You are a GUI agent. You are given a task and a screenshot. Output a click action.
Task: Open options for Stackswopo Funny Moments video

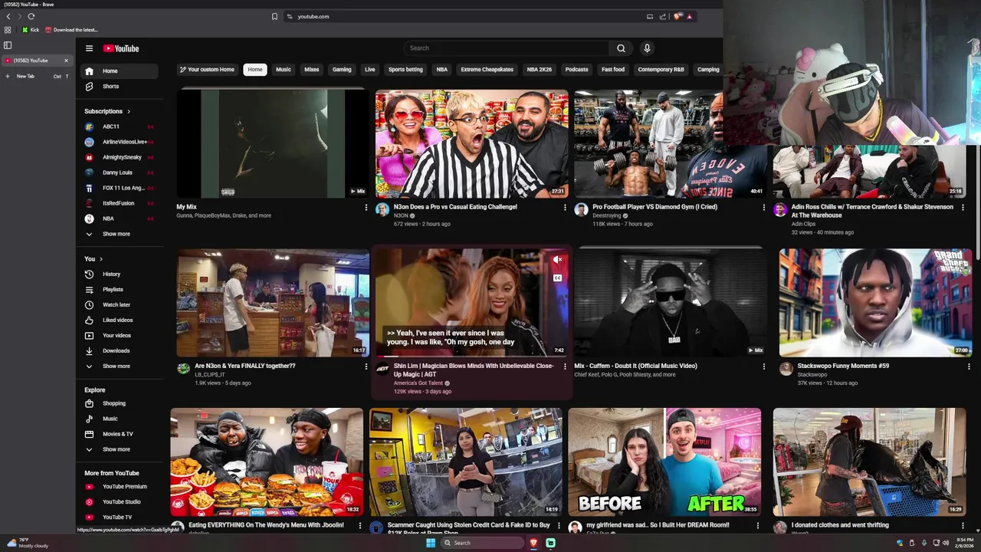click(x=969, y=366)
